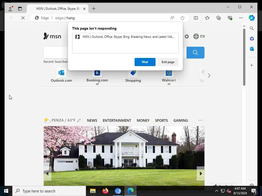Image resolution: width=262 pixels, height=196 pixels.
Task: Open notification center icon
Action: click(254, 191)
